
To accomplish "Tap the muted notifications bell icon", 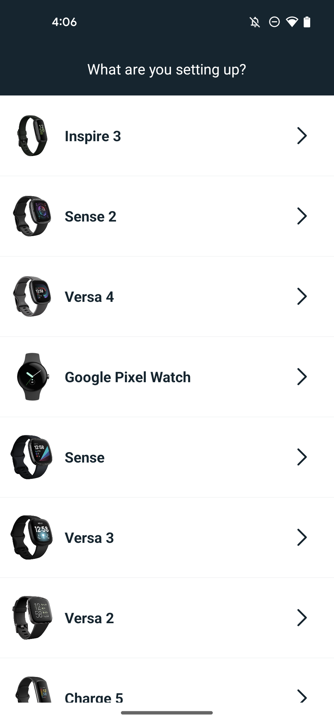I will 255,22.
